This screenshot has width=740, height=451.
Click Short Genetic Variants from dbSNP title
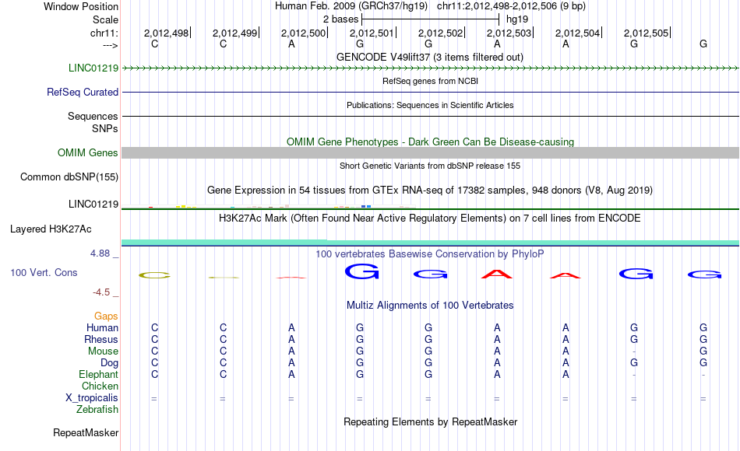pyautogui.click(x=430, y=166)
